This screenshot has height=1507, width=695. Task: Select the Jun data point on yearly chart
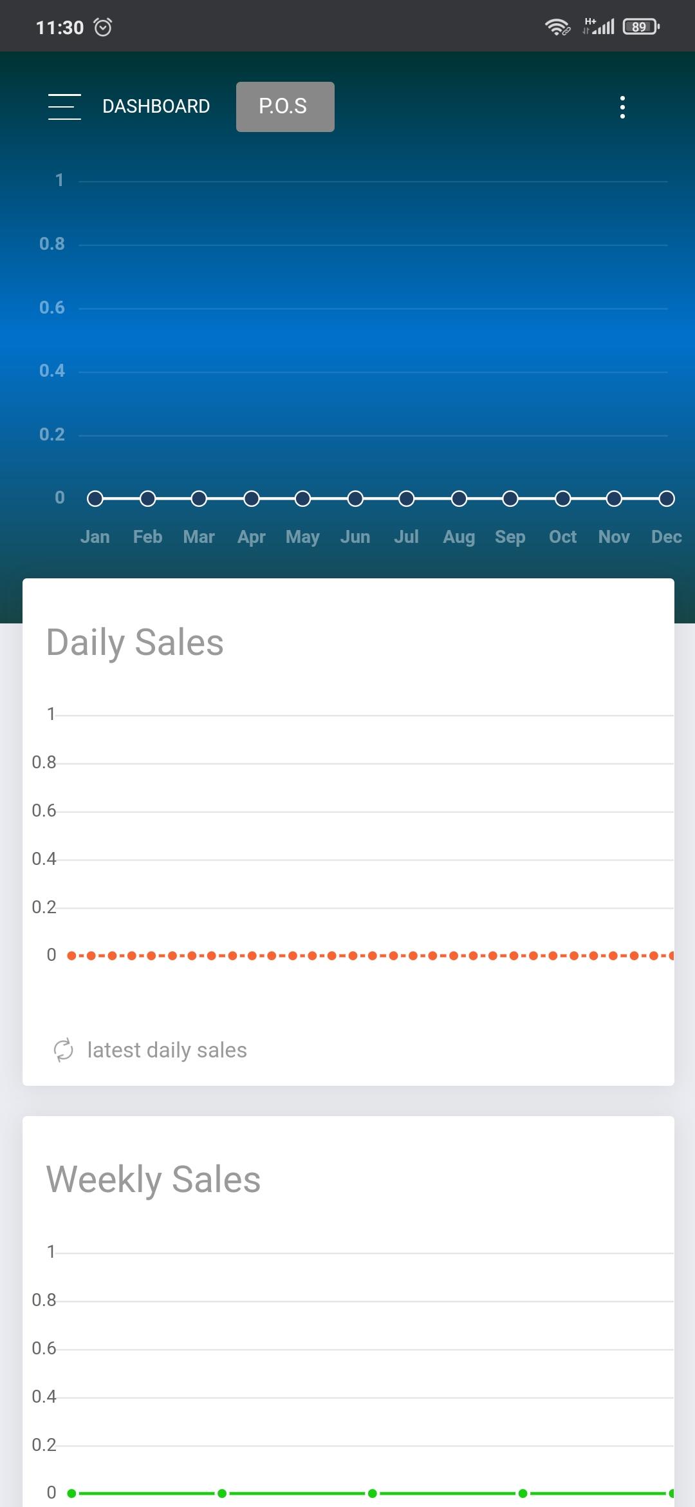pos(355,498)
